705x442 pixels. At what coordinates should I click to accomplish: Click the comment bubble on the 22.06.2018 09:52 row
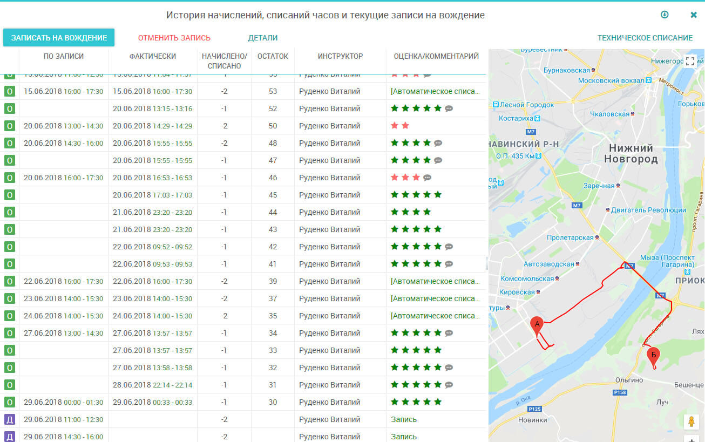click(449, 247)
